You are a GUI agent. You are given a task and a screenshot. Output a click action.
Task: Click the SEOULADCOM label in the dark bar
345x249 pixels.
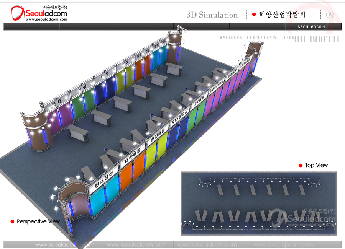point(311,26)
